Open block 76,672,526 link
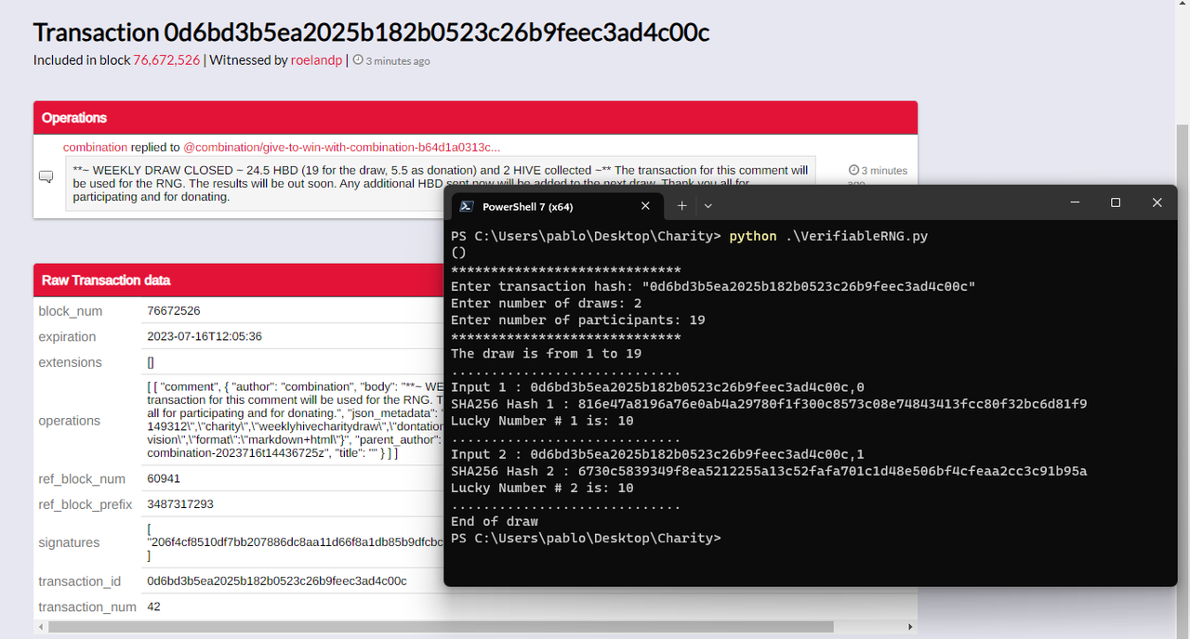 (x=166, y=60)
